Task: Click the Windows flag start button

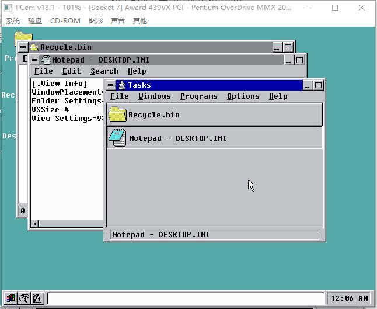Action: (11, 298)
